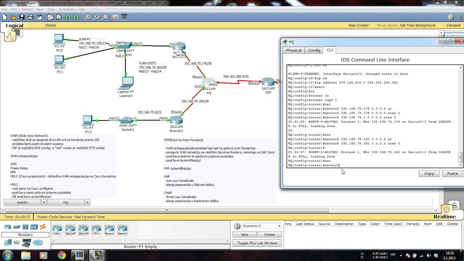Close the HQ minimized window tab
The height and width of the screenshot is (261, 464).
(x=87, y=202)
